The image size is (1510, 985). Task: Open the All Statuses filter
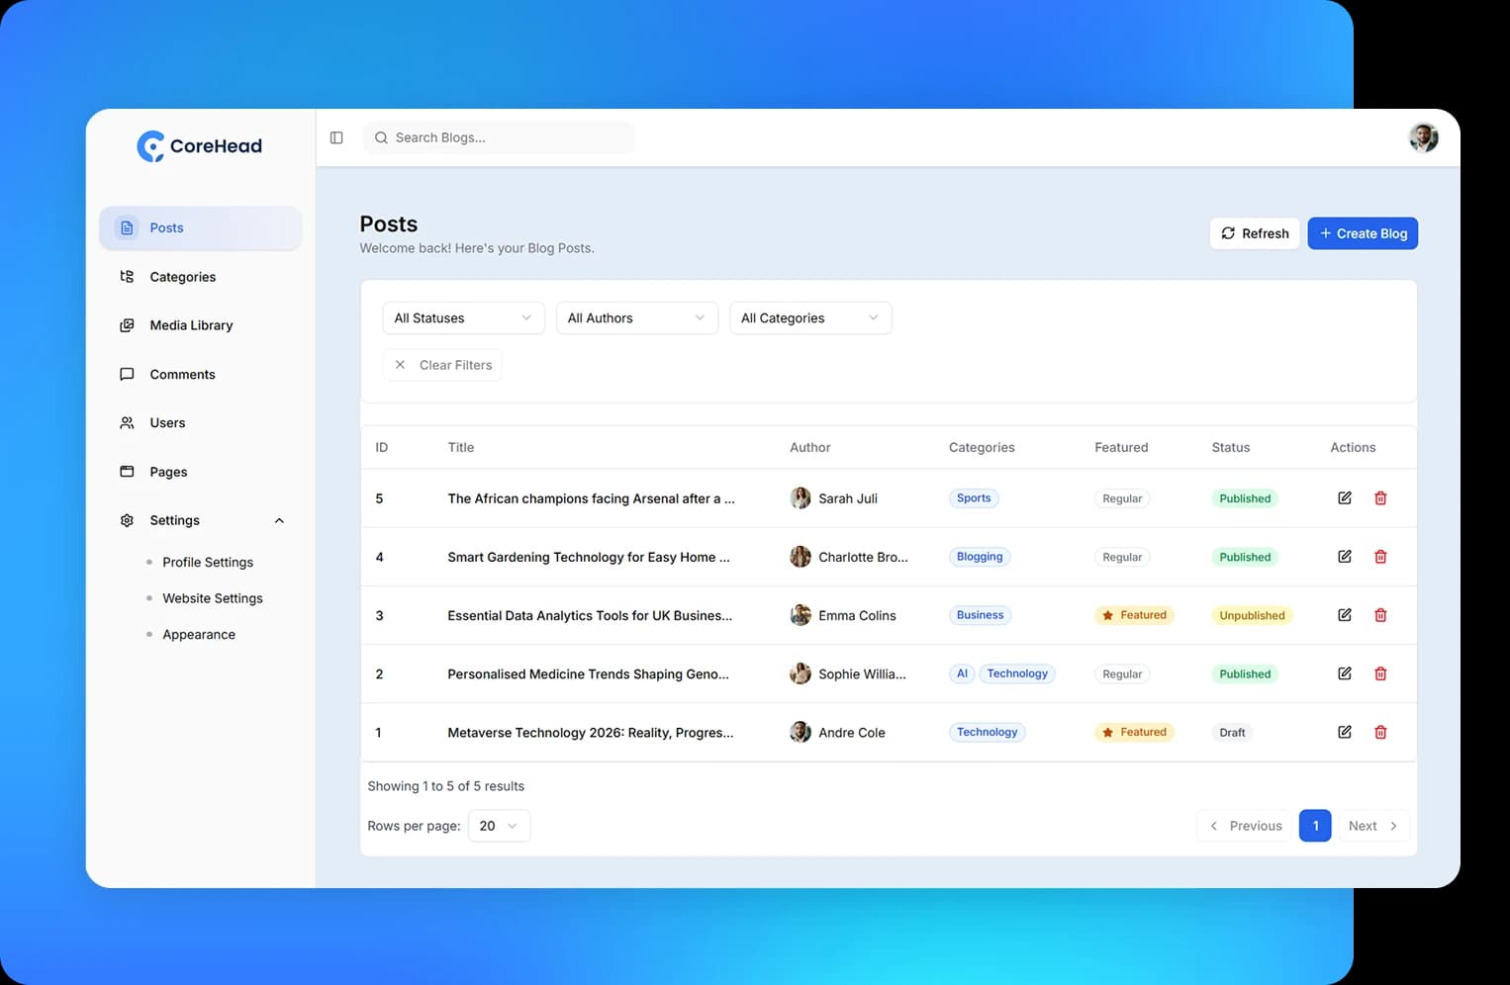click(463, 317)
